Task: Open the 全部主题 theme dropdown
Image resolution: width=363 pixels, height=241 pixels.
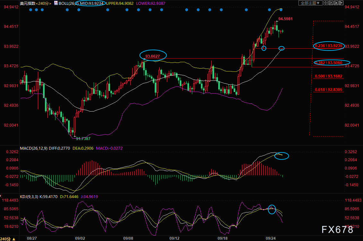Action: point(310,3)
